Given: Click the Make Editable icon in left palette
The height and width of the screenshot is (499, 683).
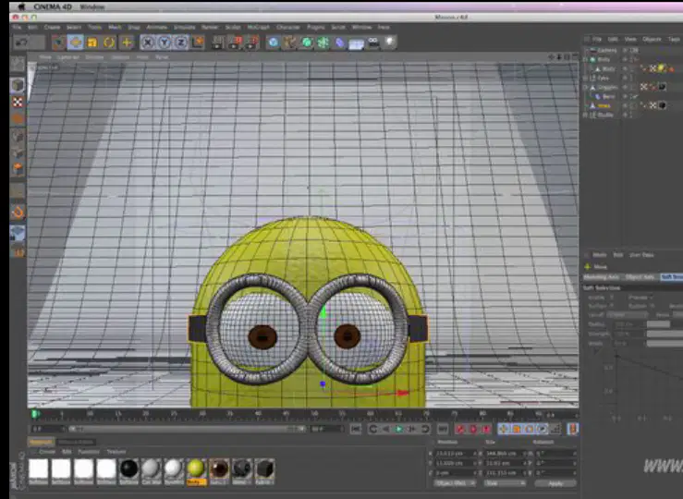Looking at the screenshot, I should 18,64.
